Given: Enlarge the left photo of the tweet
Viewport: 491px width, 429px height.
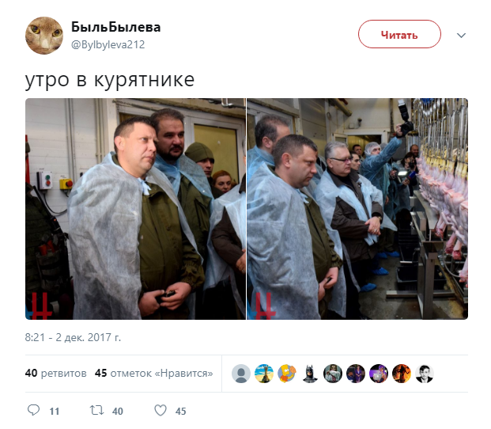Looking at the screenshot, I should tap(135, 209).
